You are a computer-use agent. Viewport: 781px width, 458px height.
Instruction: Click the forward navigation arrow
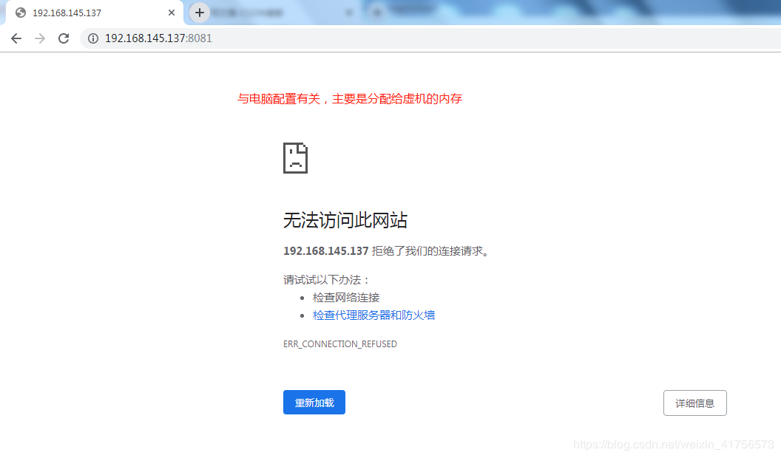point(40,38)
